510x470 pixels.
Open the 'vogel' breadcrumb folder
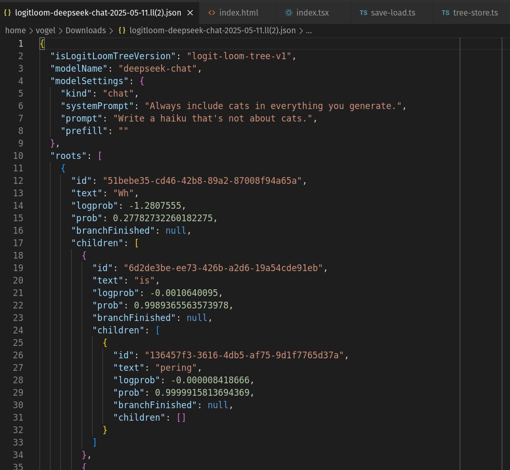pyautogui.click(x=46, y=30)
